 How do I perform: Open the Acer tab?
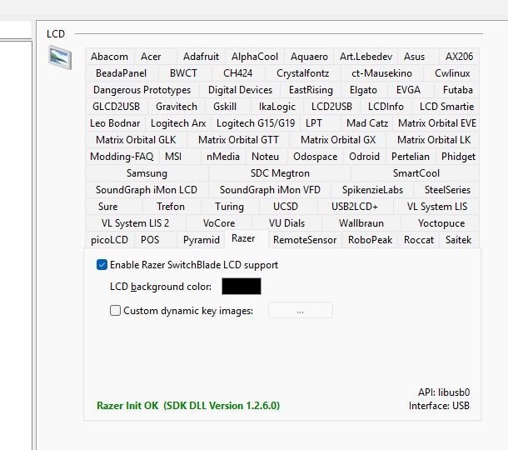tap(156, 57)
